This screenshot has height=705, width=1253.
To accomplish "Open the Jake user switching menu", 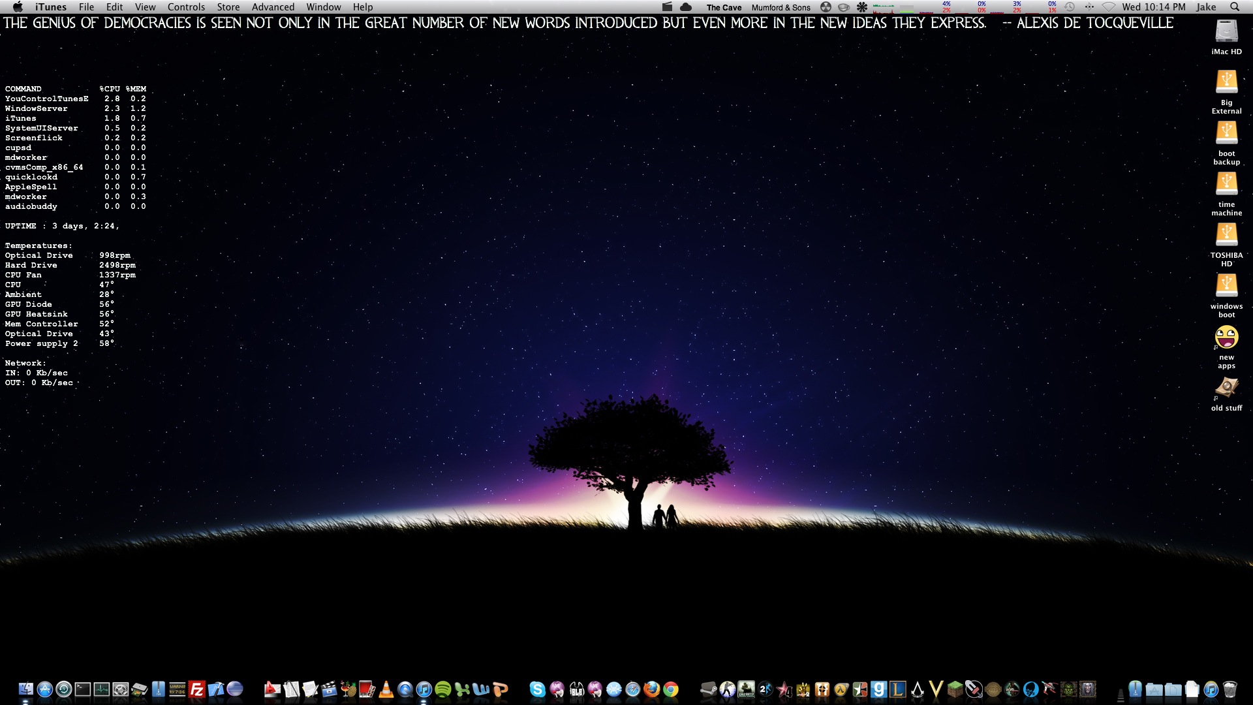I will tap(1205, 7).
